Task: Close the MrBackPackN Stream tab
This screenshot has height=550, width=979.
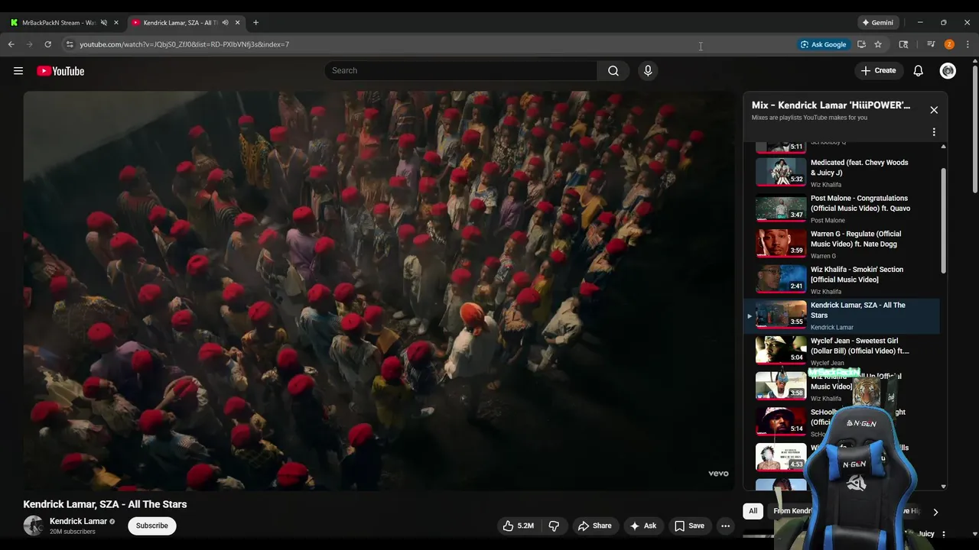Action: (x=116, y=22)
